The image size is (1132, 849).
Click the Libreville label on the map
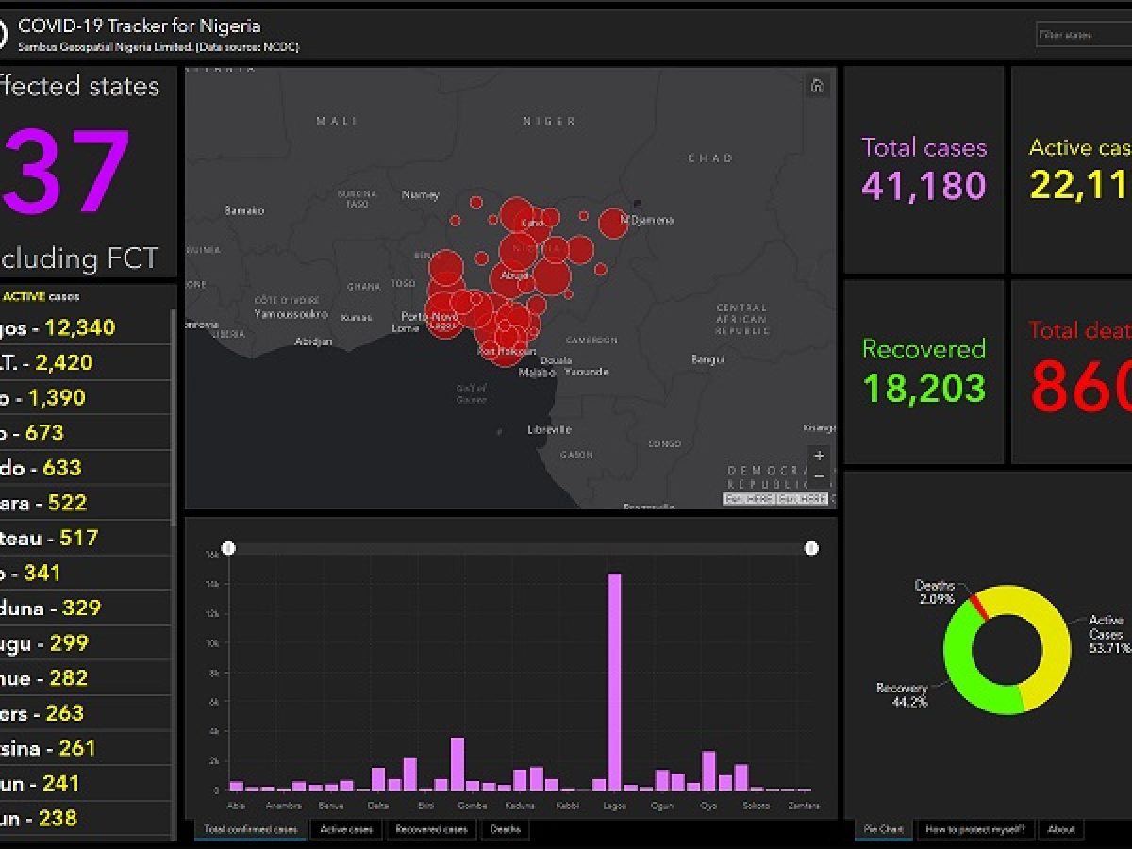click(549, 429)
